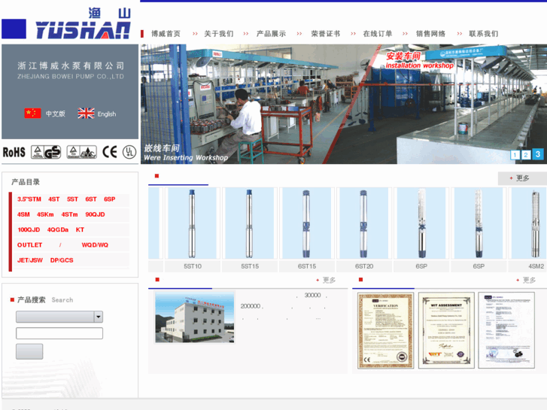Viewport: 547px width, 410px height.
Task: Click the workshop banner image
Action: pos(344,104)
